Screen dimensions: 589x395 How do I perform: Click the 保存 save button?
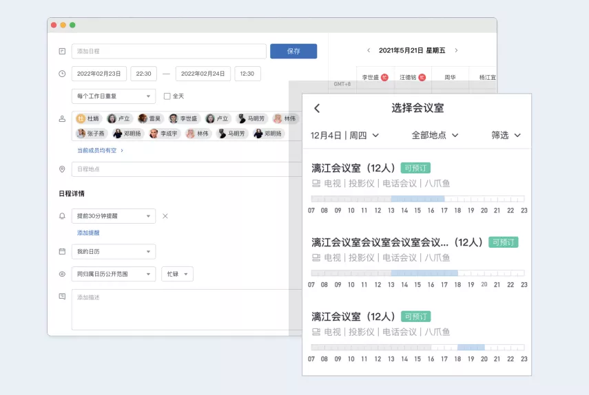(293, 52)
